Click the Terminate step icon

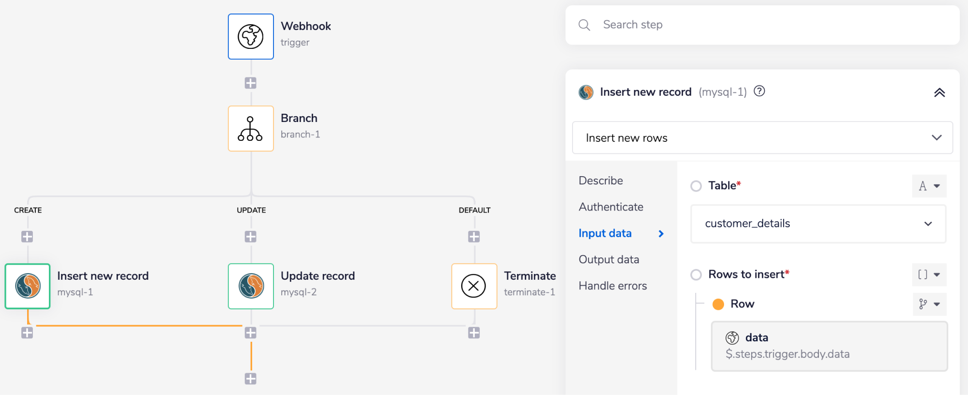pyautogui.click(x=474, y=286)
